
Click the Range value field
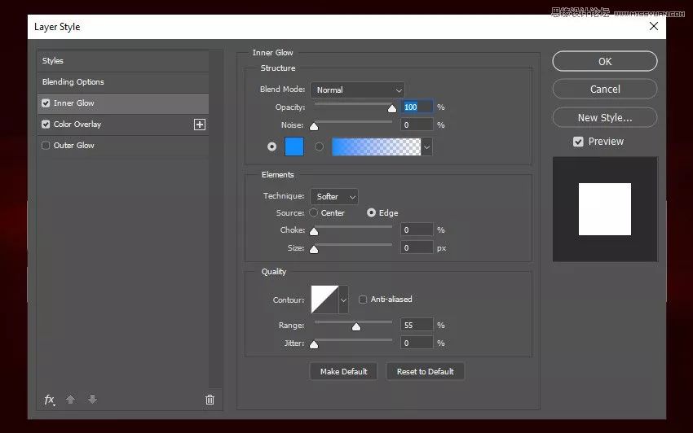point(417,326)
